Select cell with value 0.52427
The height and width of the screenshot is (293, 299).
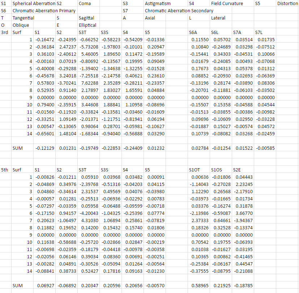(x=89, y=271)
